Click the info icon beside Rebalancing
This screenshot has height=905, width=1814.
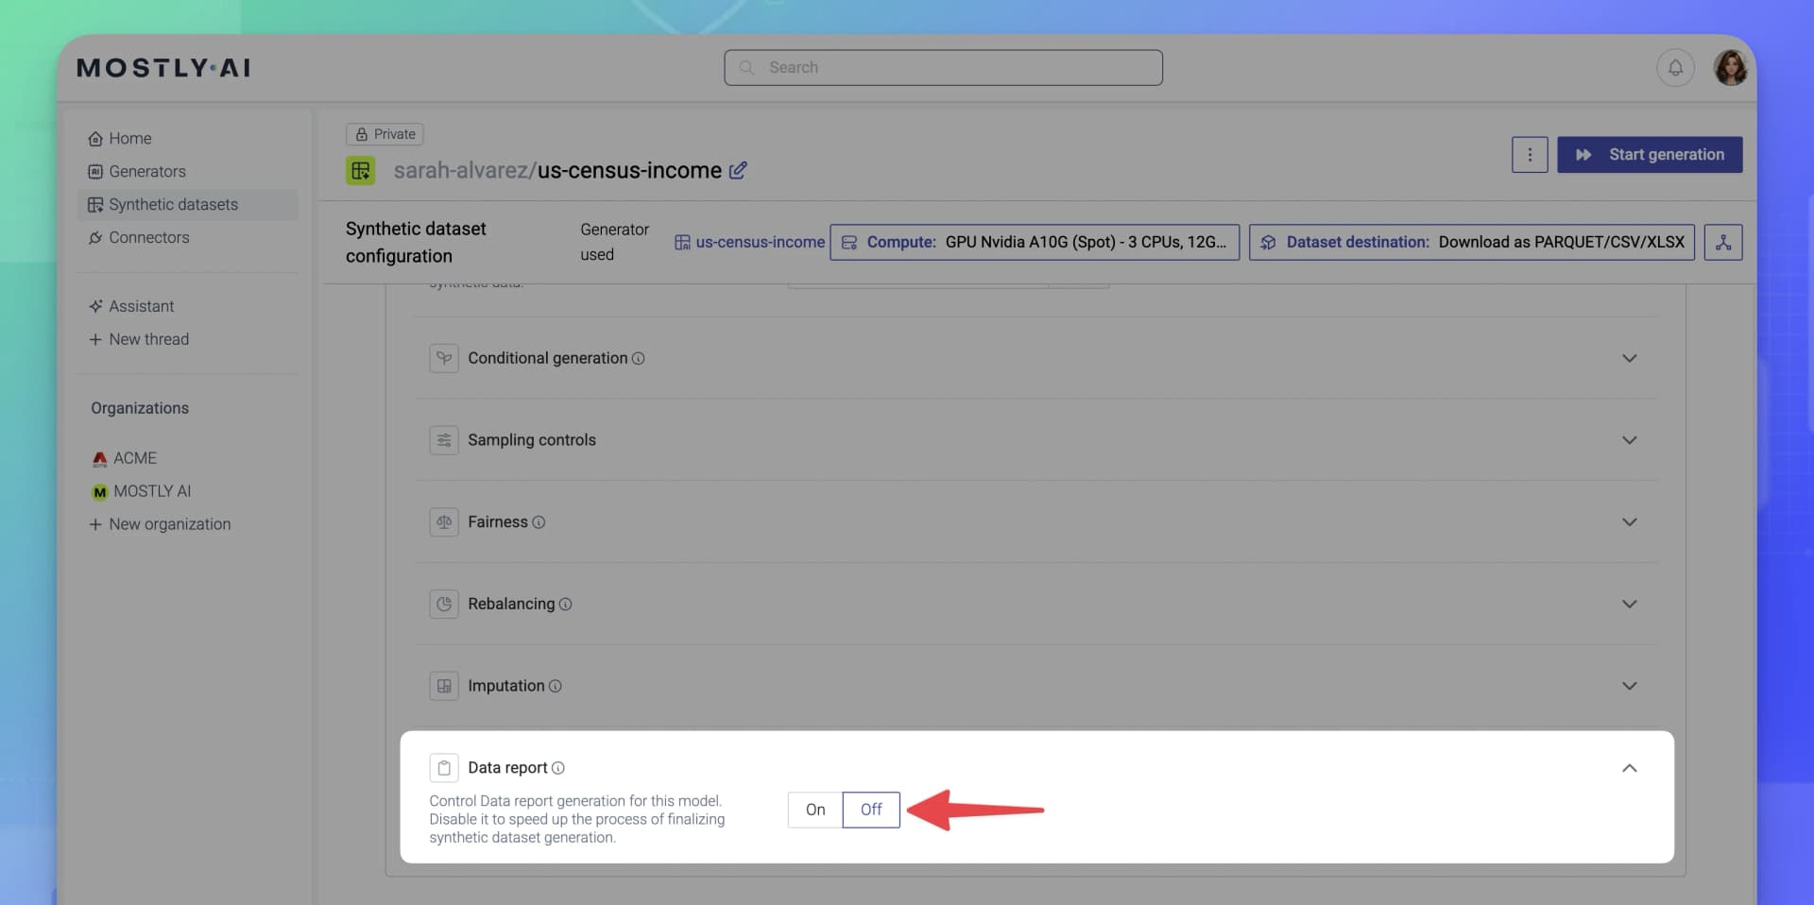click(x=566, y=605)
